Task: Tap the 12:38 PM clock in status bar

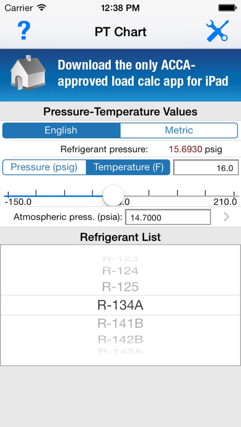Action: pyautogui.click(x=120, y=8)
